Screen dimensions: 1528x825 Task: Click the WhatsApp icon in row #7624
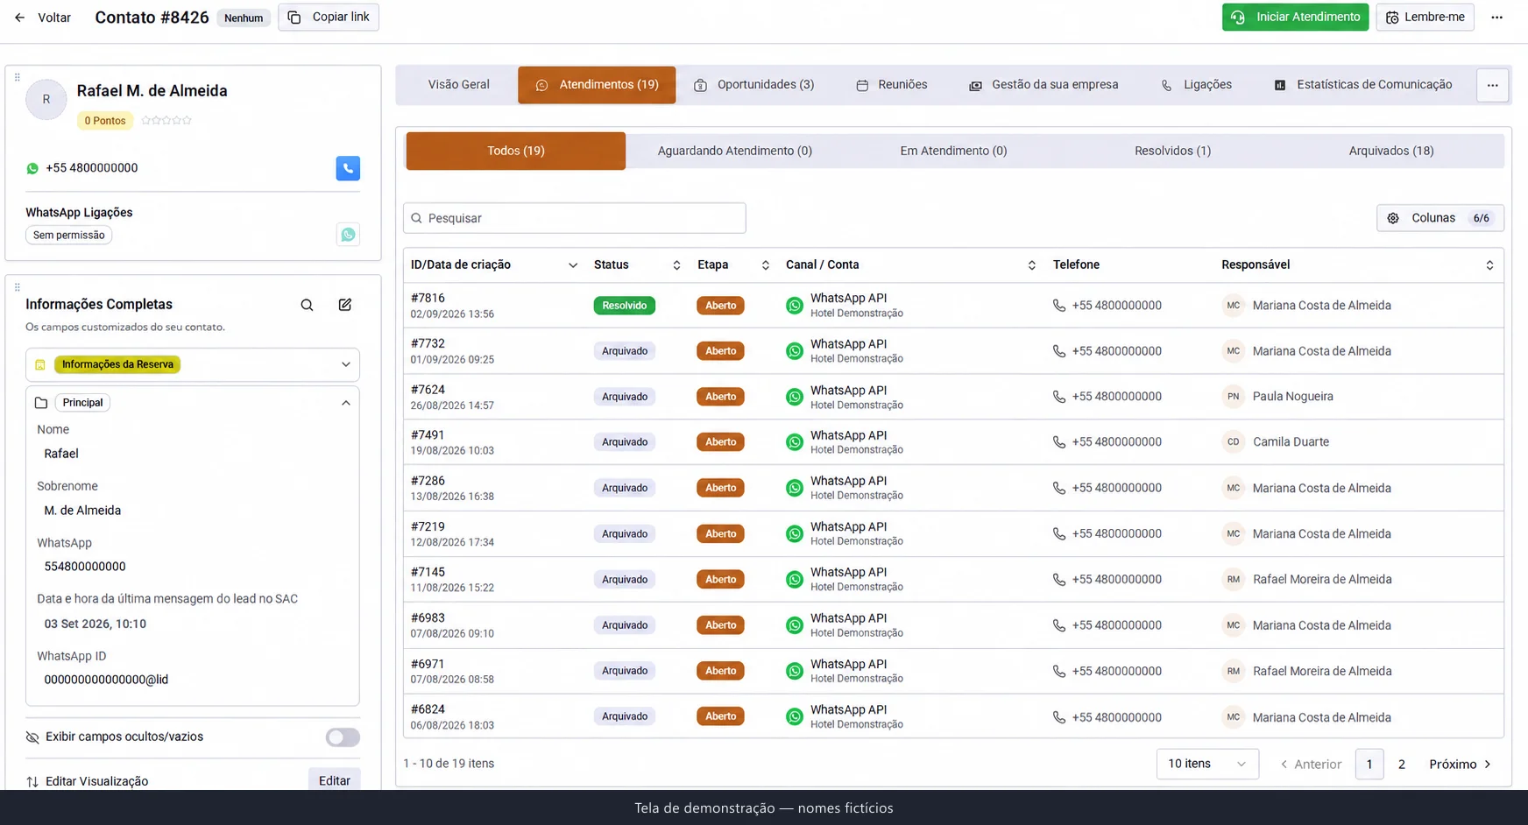pos(795,397)
